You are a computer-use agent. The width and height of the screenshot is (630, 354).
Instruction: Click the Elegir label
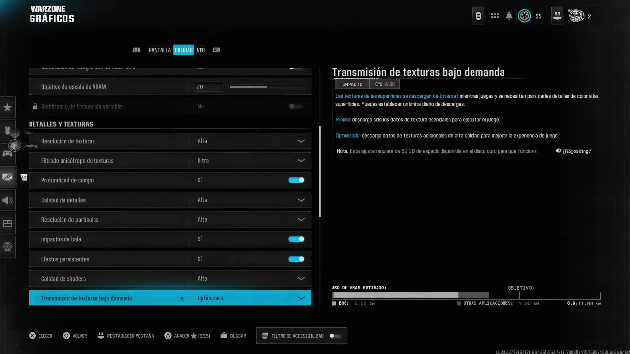(46, 336)
